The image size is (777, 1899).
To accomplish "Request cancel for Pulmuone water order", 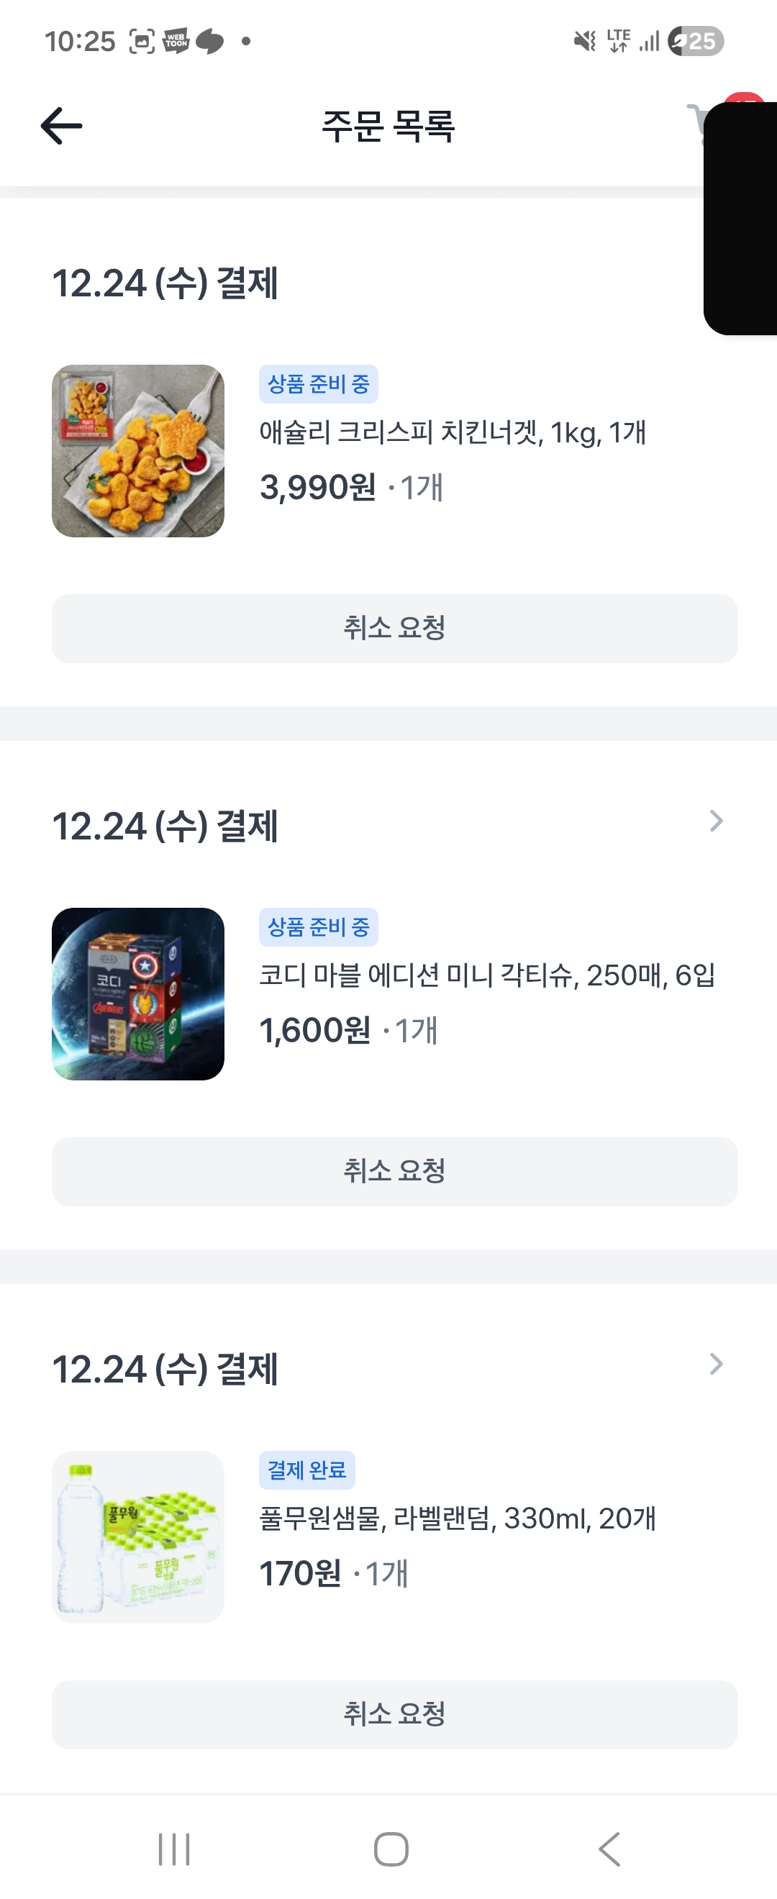I will (x=394, y=1715).
